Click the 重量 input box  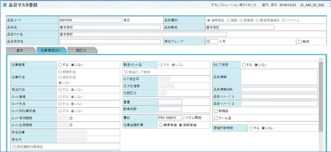pos(170,102)
